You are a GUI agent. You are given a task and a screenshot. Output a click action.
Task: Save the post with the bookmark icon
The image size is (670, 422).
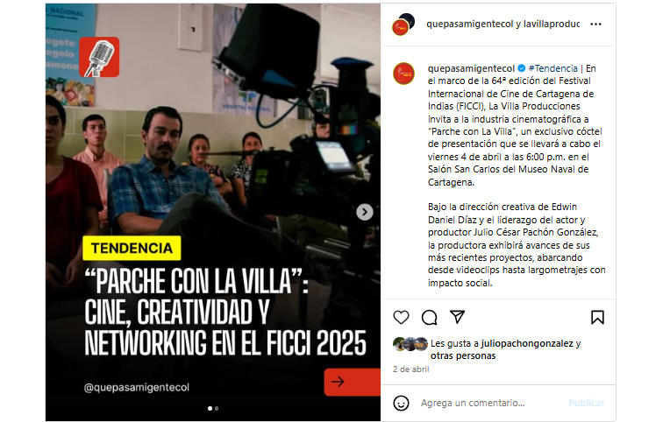click(x=597, y=318)
